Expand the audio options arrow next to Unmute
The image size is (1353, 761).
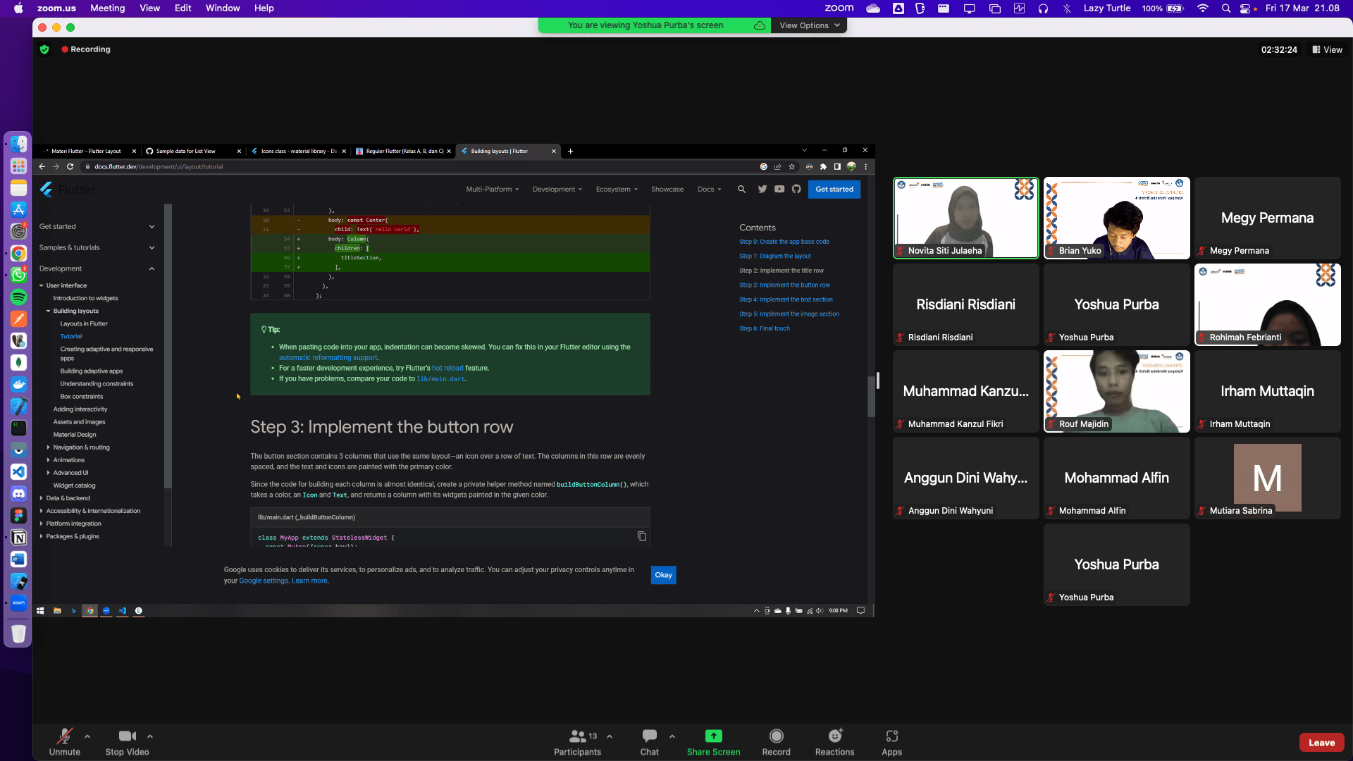pos(87,736)
